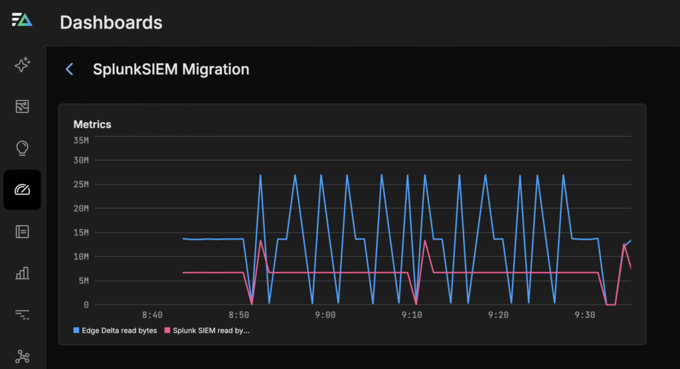The height and width of the screenshot is (369, 680).
Task: Click the SplunkSIEM Migration dashboard title
Action: 171,69
